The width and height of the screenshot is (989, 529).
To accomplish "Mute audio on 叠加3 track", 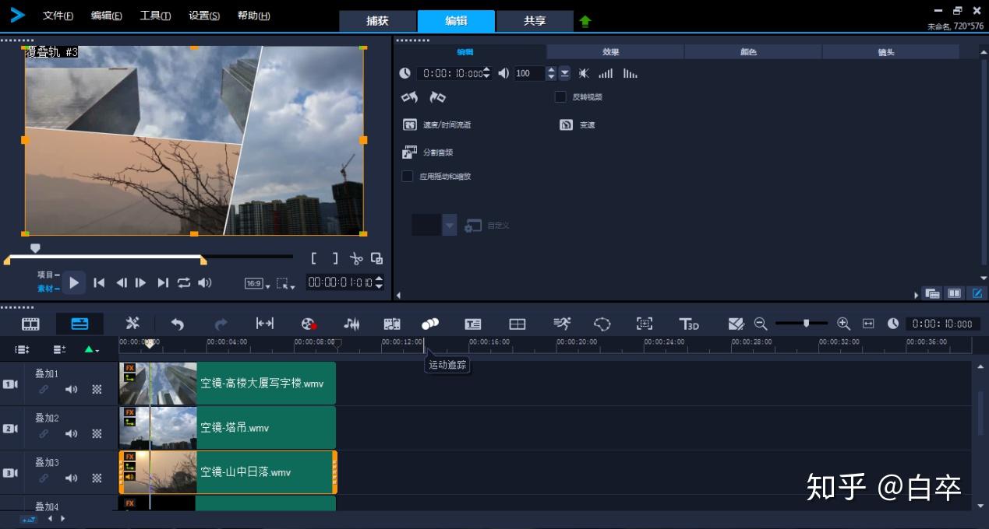I will click(x=71, y=478).
